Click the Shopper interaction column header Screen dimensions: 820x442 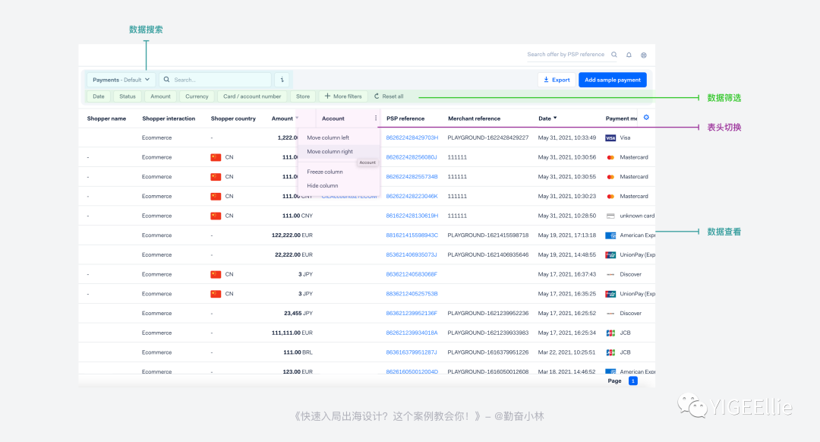click(x=169, y=118)
